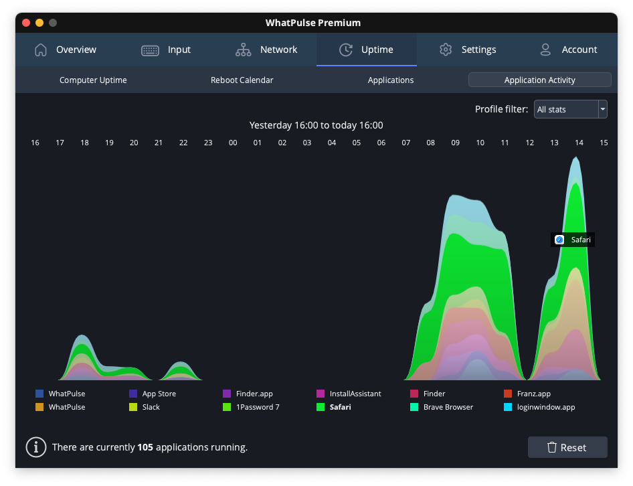The height and width of the screenshot is (486, 633).
Task: Click the info icon near applications count
Action: click(35, 447)
